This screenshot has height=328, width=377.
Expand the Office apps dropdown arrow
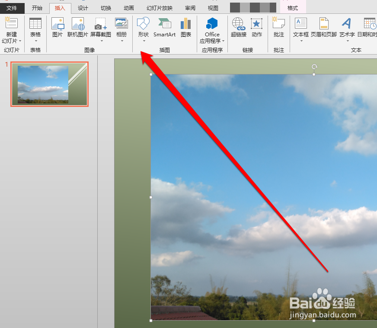(x=224, y=41)
